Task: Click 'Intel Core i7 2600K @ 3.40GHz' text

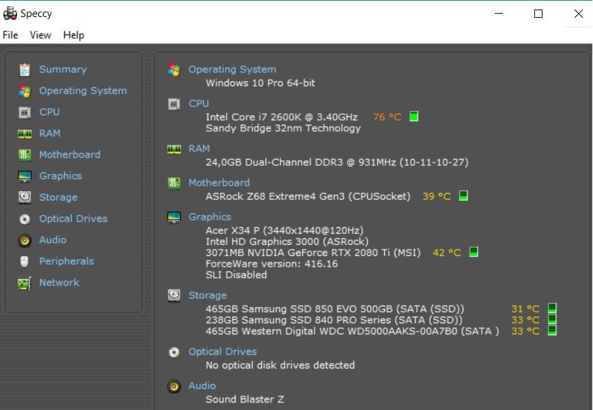Action: (x=282, y=117)
